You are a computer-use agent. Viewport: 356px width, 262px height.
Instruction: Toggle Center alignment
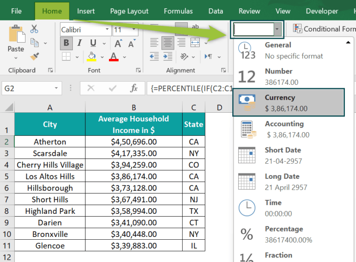pos(168,43)
